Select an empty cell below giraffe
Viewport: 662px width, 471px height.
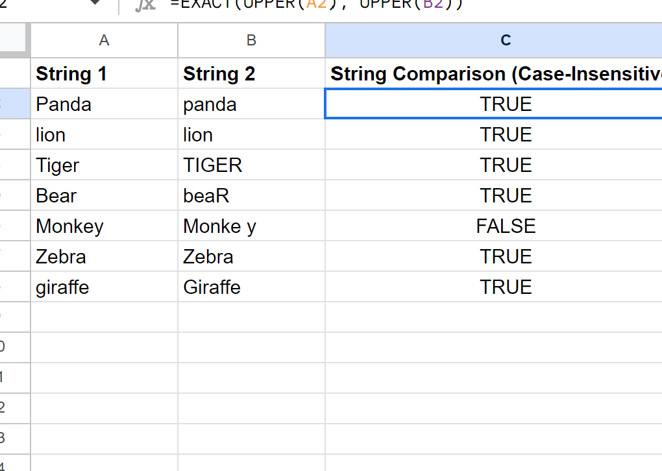coord(104,317)
